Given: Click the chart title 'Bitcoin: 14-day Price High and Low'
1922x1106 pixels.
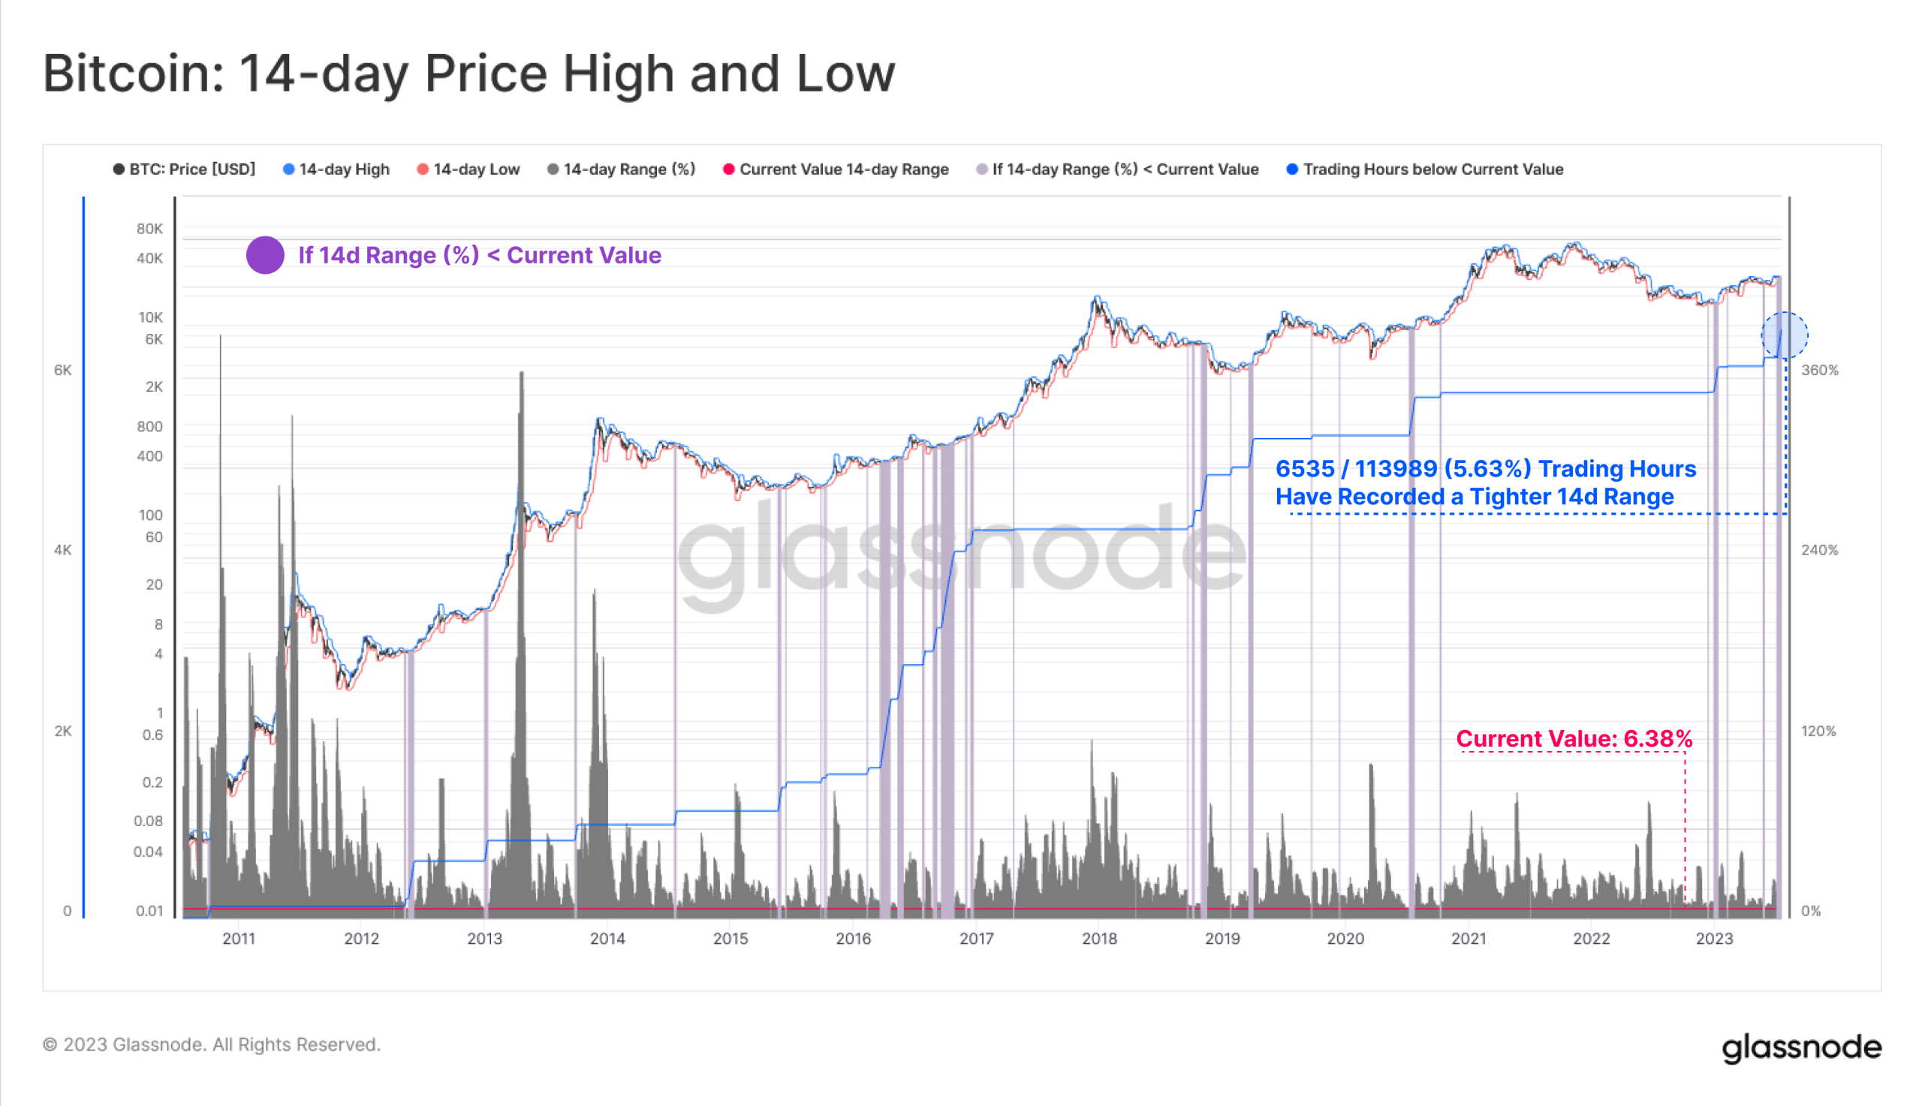Looking at the screenshot, I should point(469,74).
